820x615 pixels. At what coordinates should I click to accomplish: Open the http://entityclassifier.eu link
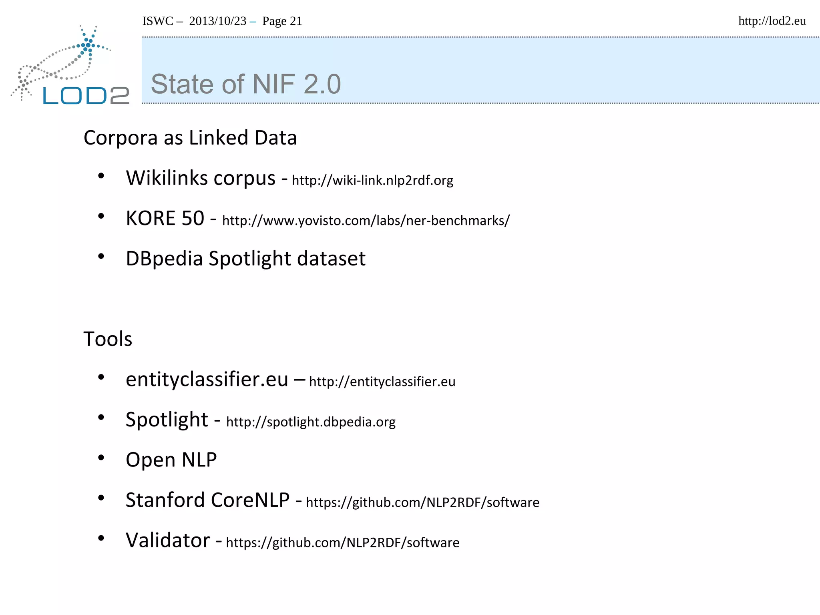382,382
